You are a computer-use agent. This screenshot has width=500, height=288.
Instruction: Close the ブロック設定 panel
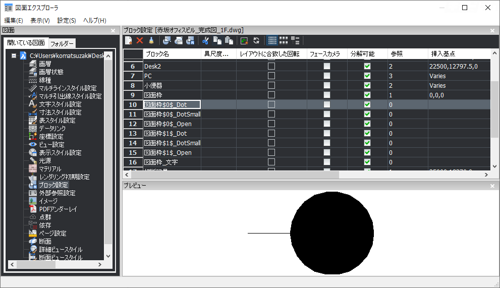[492, 31]
